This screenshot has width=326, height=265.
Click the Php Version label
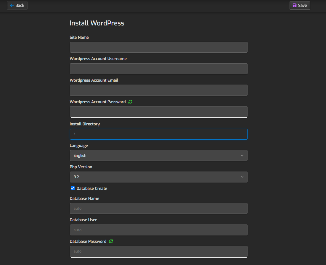pyautogui.click(x=81, y=167)
